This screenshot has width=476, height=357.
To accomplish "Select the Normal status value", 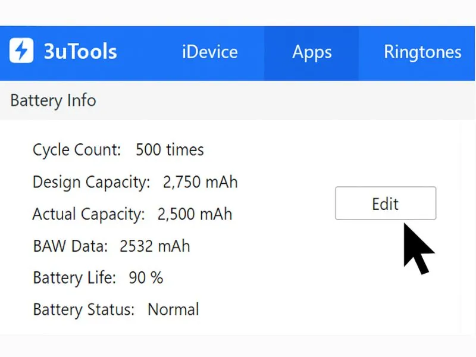I will tap(173, 309).
